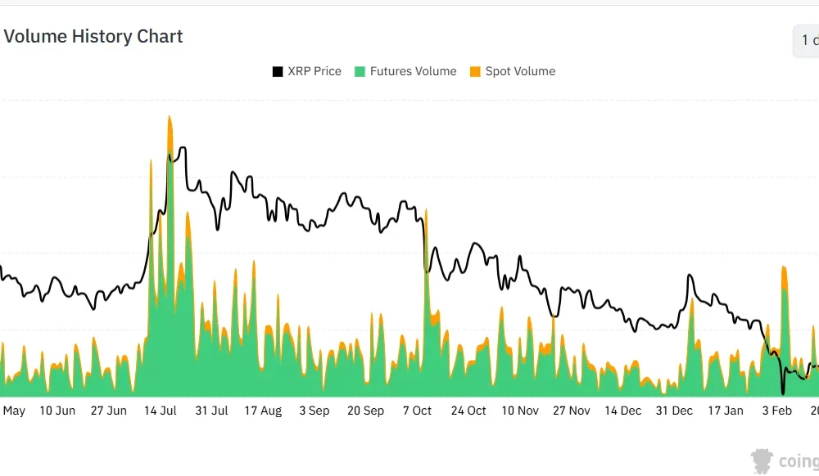Click the coinglass mascot logo icon

coord(762,460)
